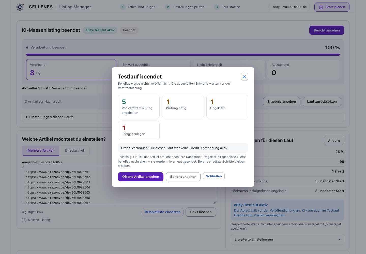The image size is (366, 254).
Task: Click the 5 Vor Veröffentlichung angehalten tile
Action: point(139,107)
